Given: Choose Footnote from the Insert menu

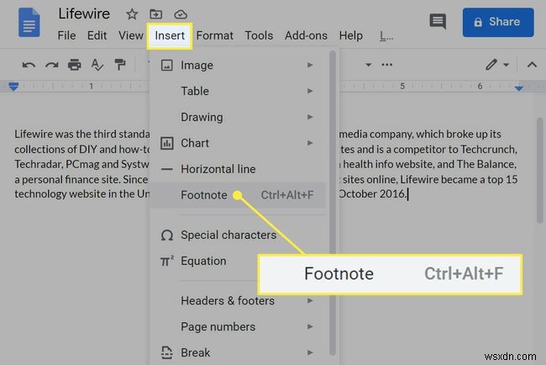Looking at the screenshot, I should (239, 195).
